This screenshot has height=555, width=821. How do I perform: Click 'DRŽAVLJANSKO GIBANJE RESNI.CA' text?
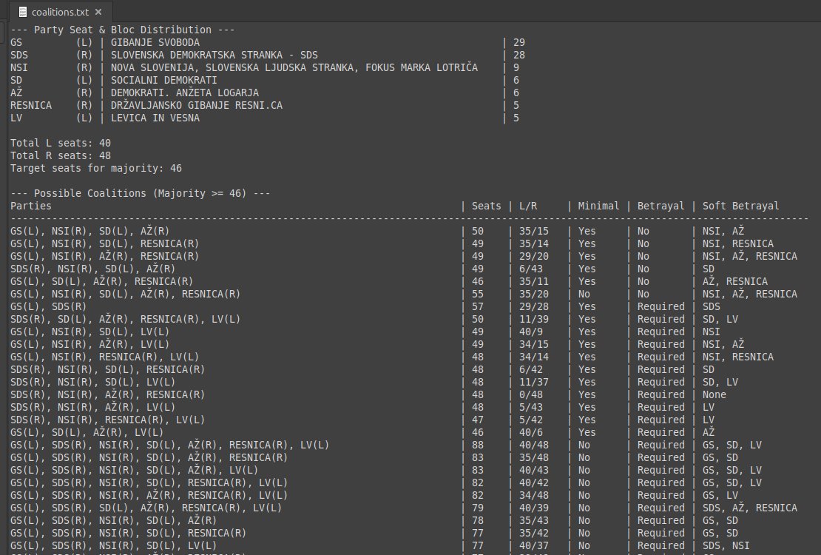(x=196, y=105)
